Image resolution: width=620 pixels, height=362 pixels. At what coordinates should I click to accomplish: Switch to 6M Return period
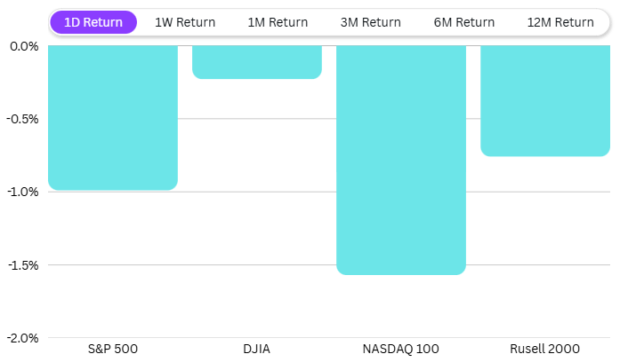pos(464,22)
